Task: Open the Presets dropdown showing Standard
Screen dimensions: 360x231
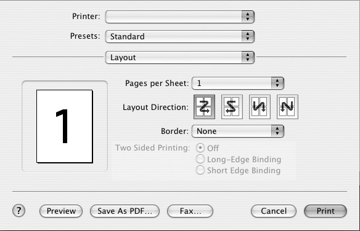Action: [180, 37]
